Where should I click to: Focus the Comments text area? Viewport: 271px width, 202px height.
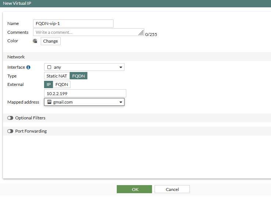pos(86,32)
